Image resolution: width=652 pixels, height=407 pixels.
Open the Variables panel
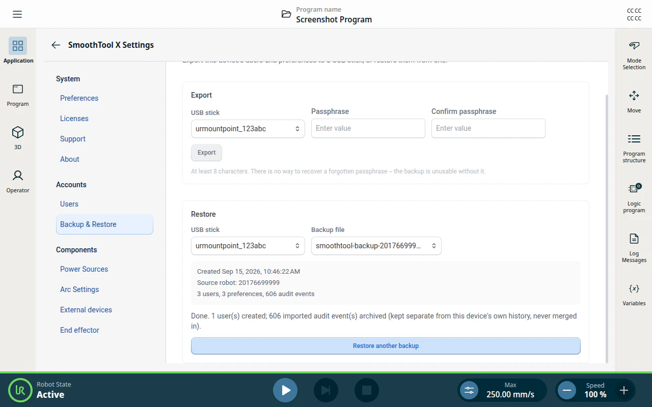[x=634, y=295]
